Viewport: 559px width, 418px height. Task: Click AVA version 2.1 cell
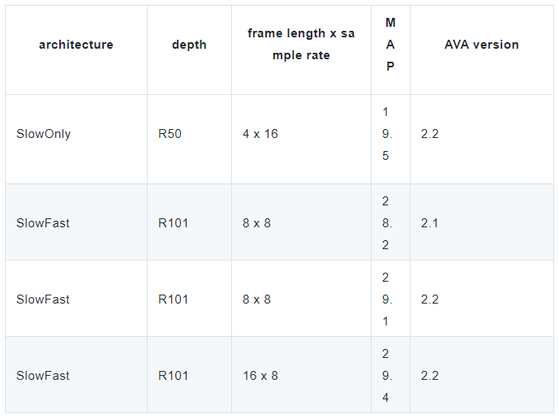[x=429, y=223]
